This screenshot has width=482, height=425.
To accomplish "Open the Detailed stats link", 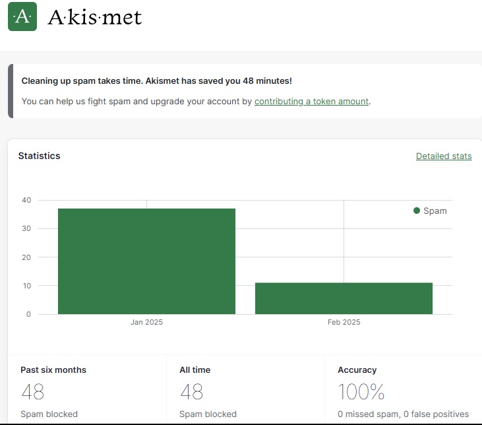I will [x=444, y=156].
